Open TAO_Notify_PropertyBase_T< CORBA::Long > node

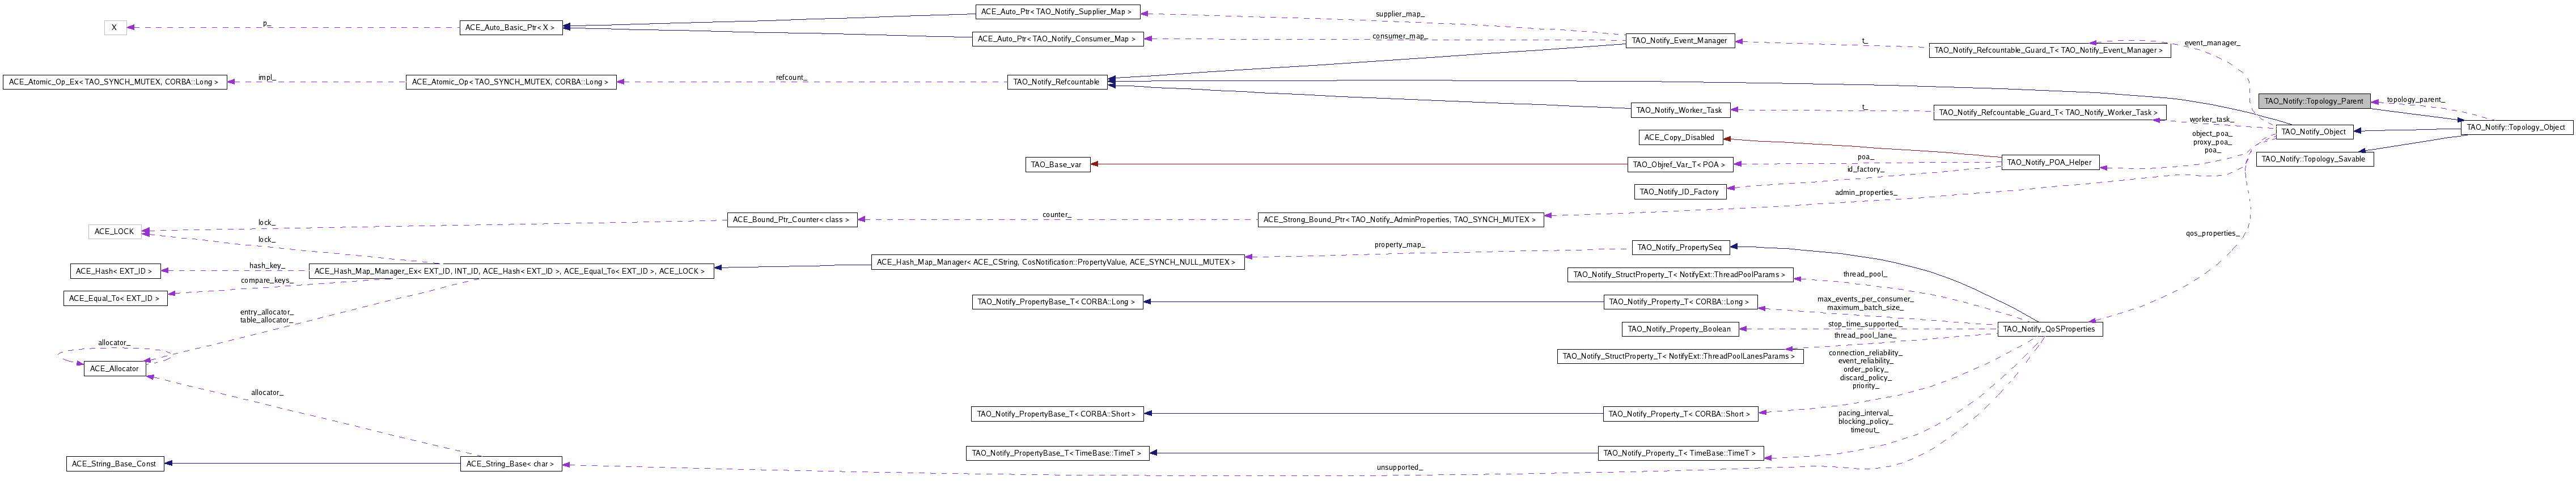click(1057, 302)
